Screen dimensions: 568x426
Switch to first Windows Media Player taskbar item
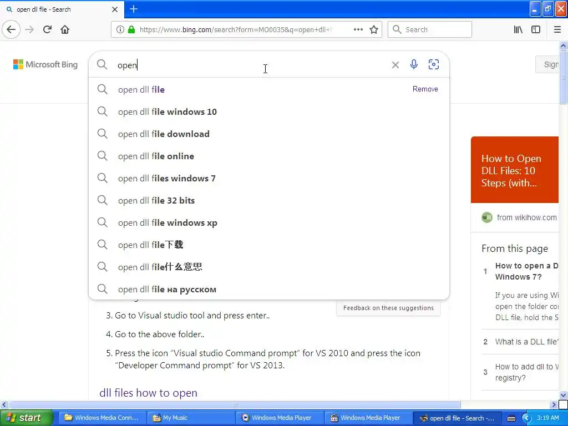(x=280, y=418)
